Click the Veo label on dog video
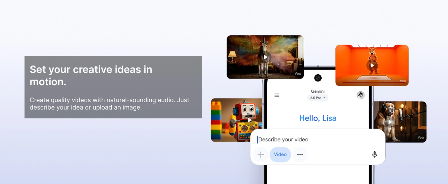The image size is (448, 184). pos(420,138)
